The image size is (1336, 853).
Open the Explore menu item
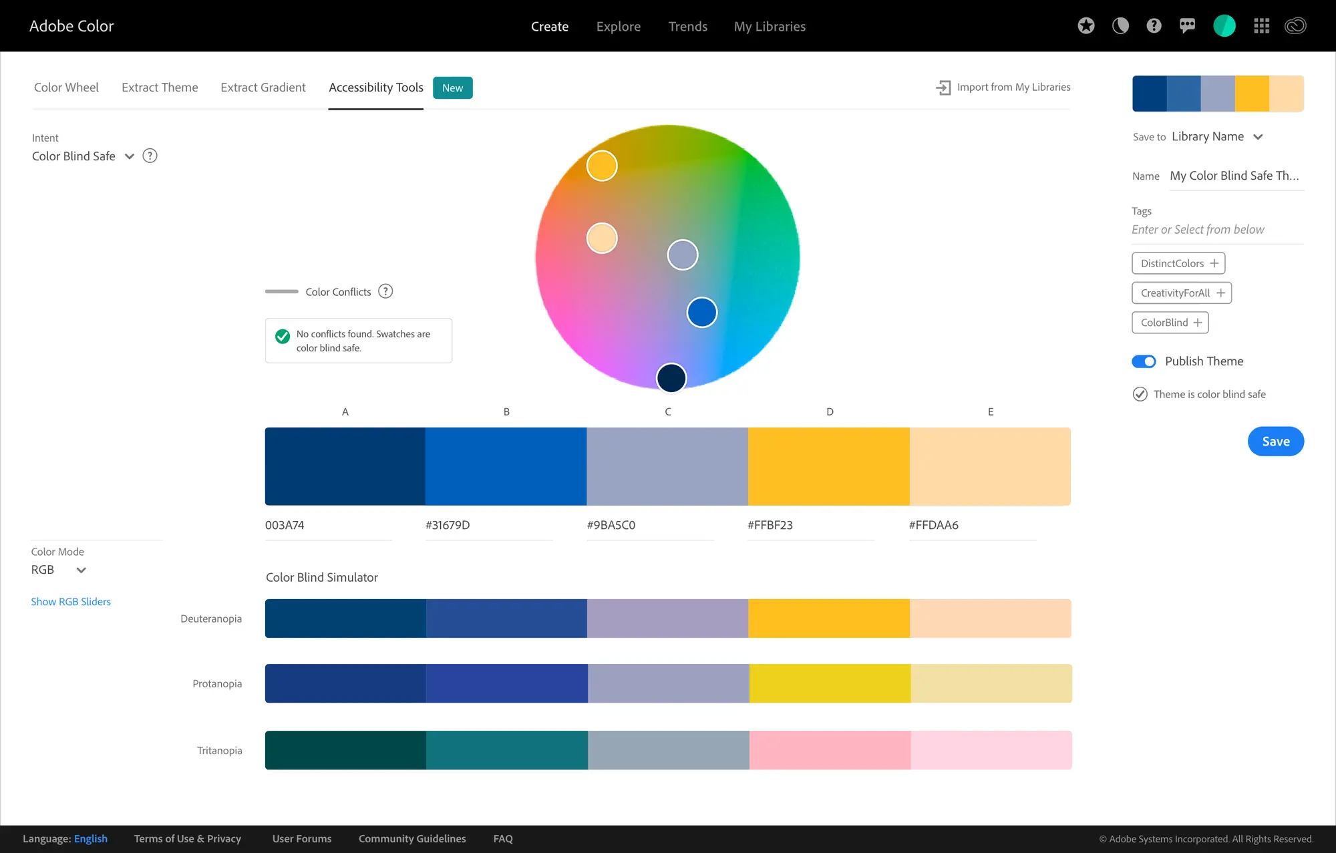coord(618,27)
